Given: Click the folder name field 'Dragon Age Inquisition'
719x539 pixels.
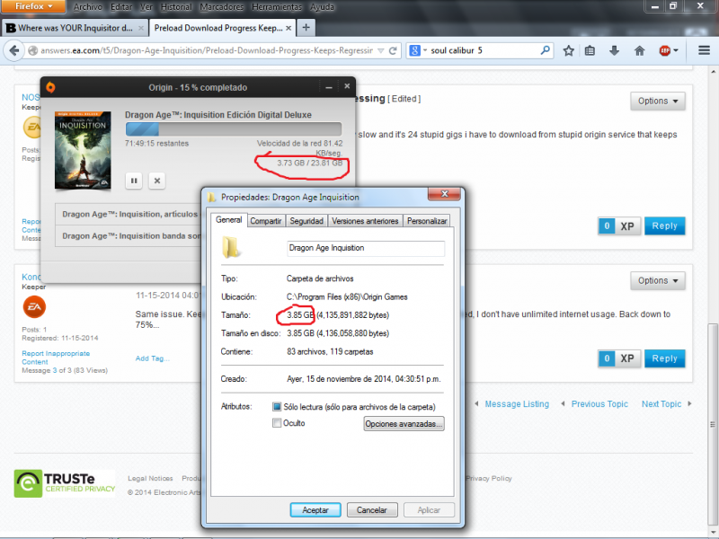Looking at the screenshot, I should point(366,248).
